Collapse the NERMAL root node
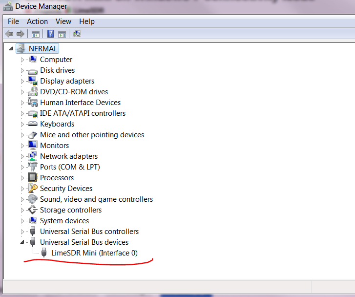Screen dimensions: 355x297 coord(11,48)
